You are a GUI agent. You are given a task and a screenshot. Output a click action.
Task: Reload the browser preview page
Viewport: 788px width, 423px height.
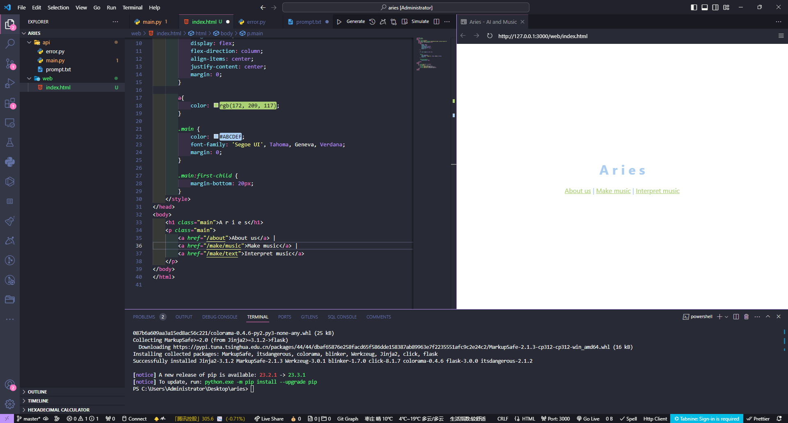[490, 36]
